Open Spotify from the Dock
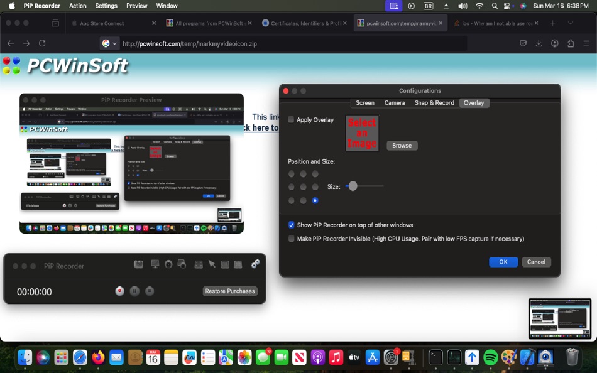The height and width of the screenshot is (373, 597). click(490, 357)
